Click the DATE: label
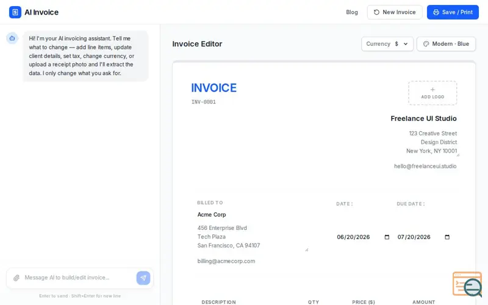The image size is (488, 305). click(x=345, y=204)
